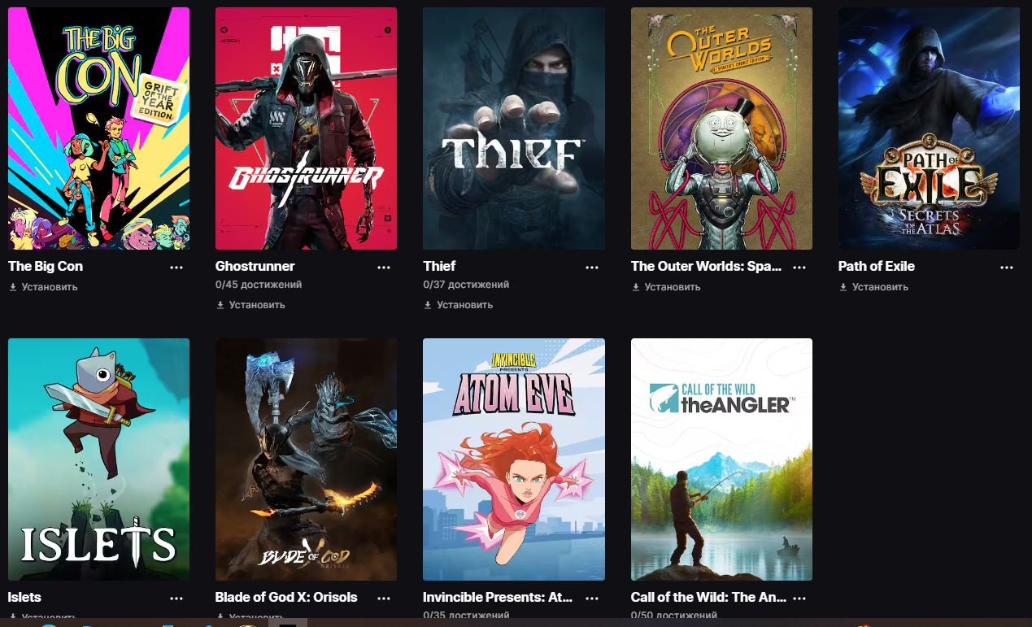Click the Blade of God X: Orisols title
Screen dimensions: 1032x627
(x=286, y=597)
